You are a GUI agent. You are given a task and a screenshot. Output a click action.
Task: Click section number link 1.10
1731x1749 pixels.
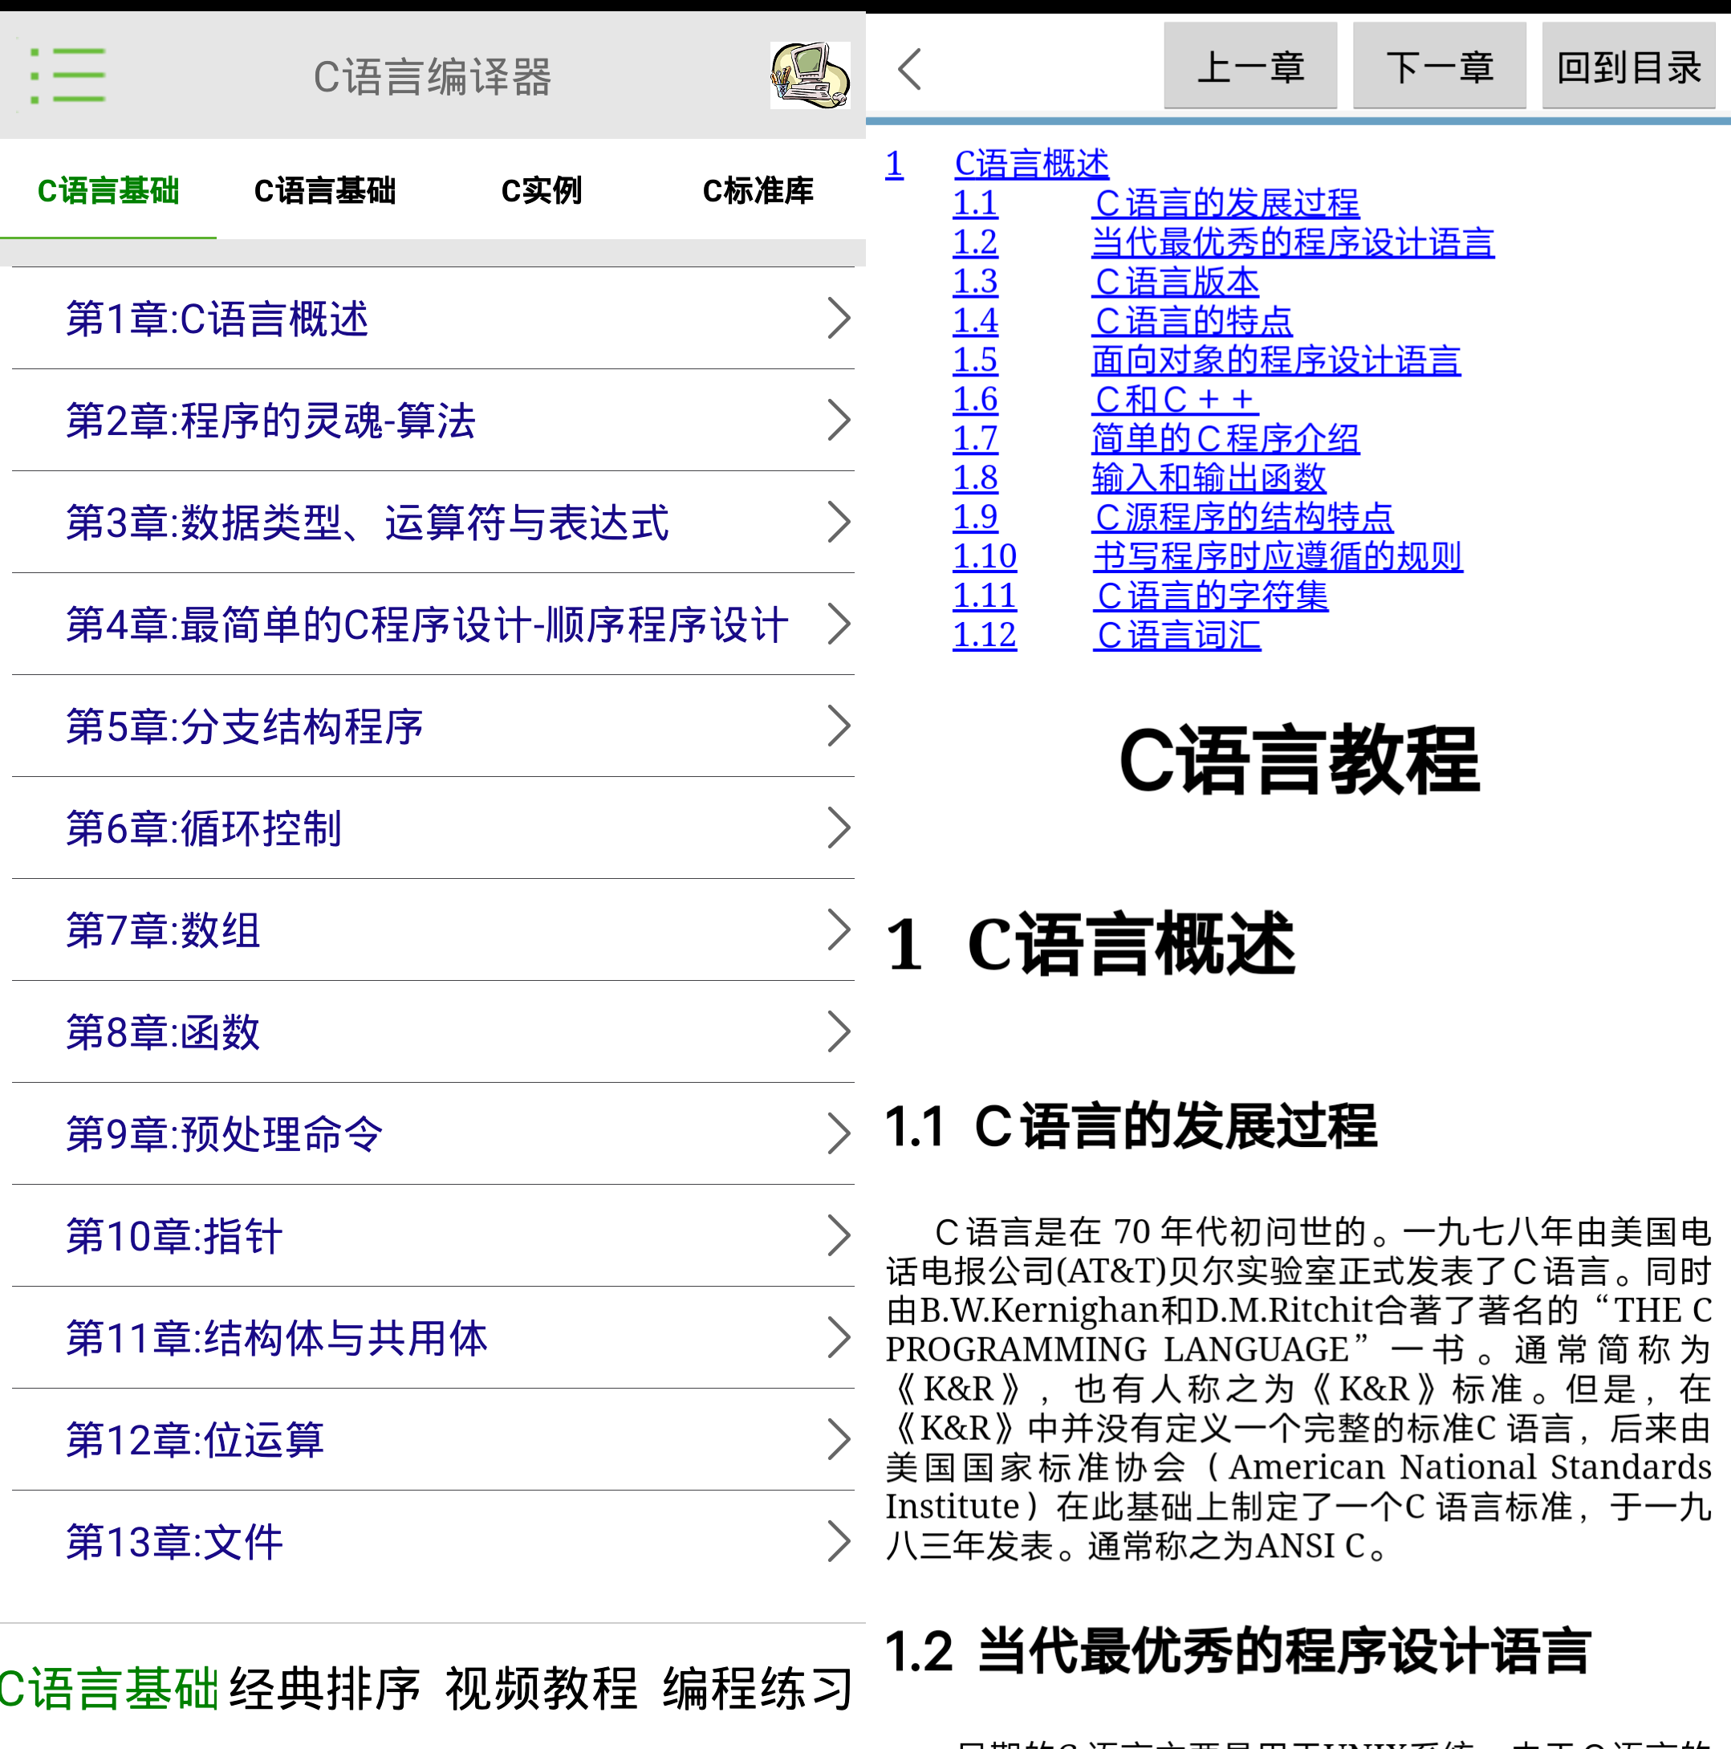[984, 555]
